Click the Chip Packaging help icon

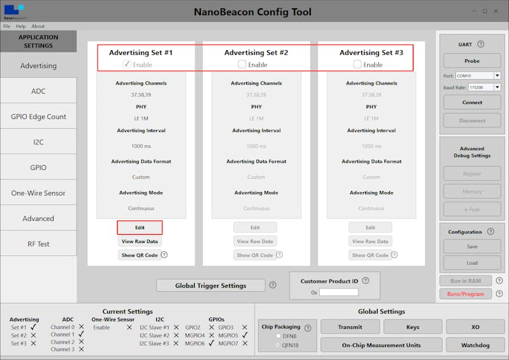307,328
